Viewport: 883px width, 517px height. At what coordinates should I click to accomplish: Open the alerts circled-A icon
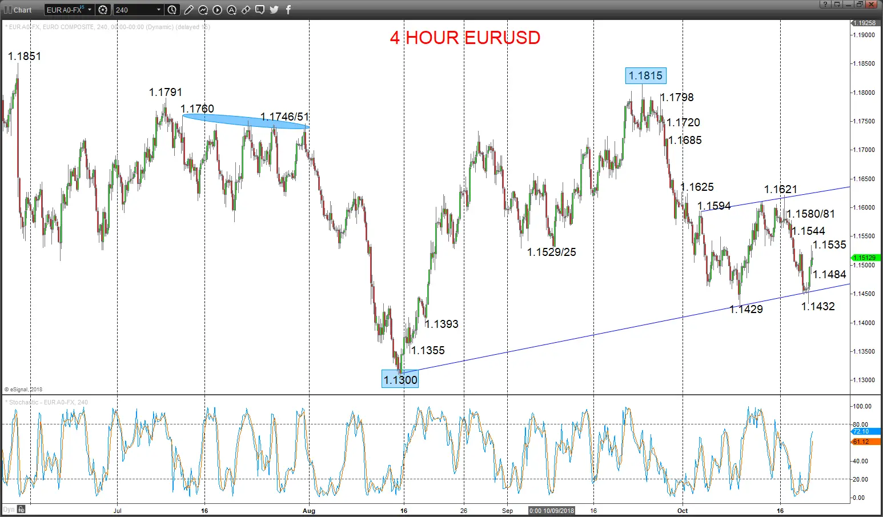click(231, 10)
